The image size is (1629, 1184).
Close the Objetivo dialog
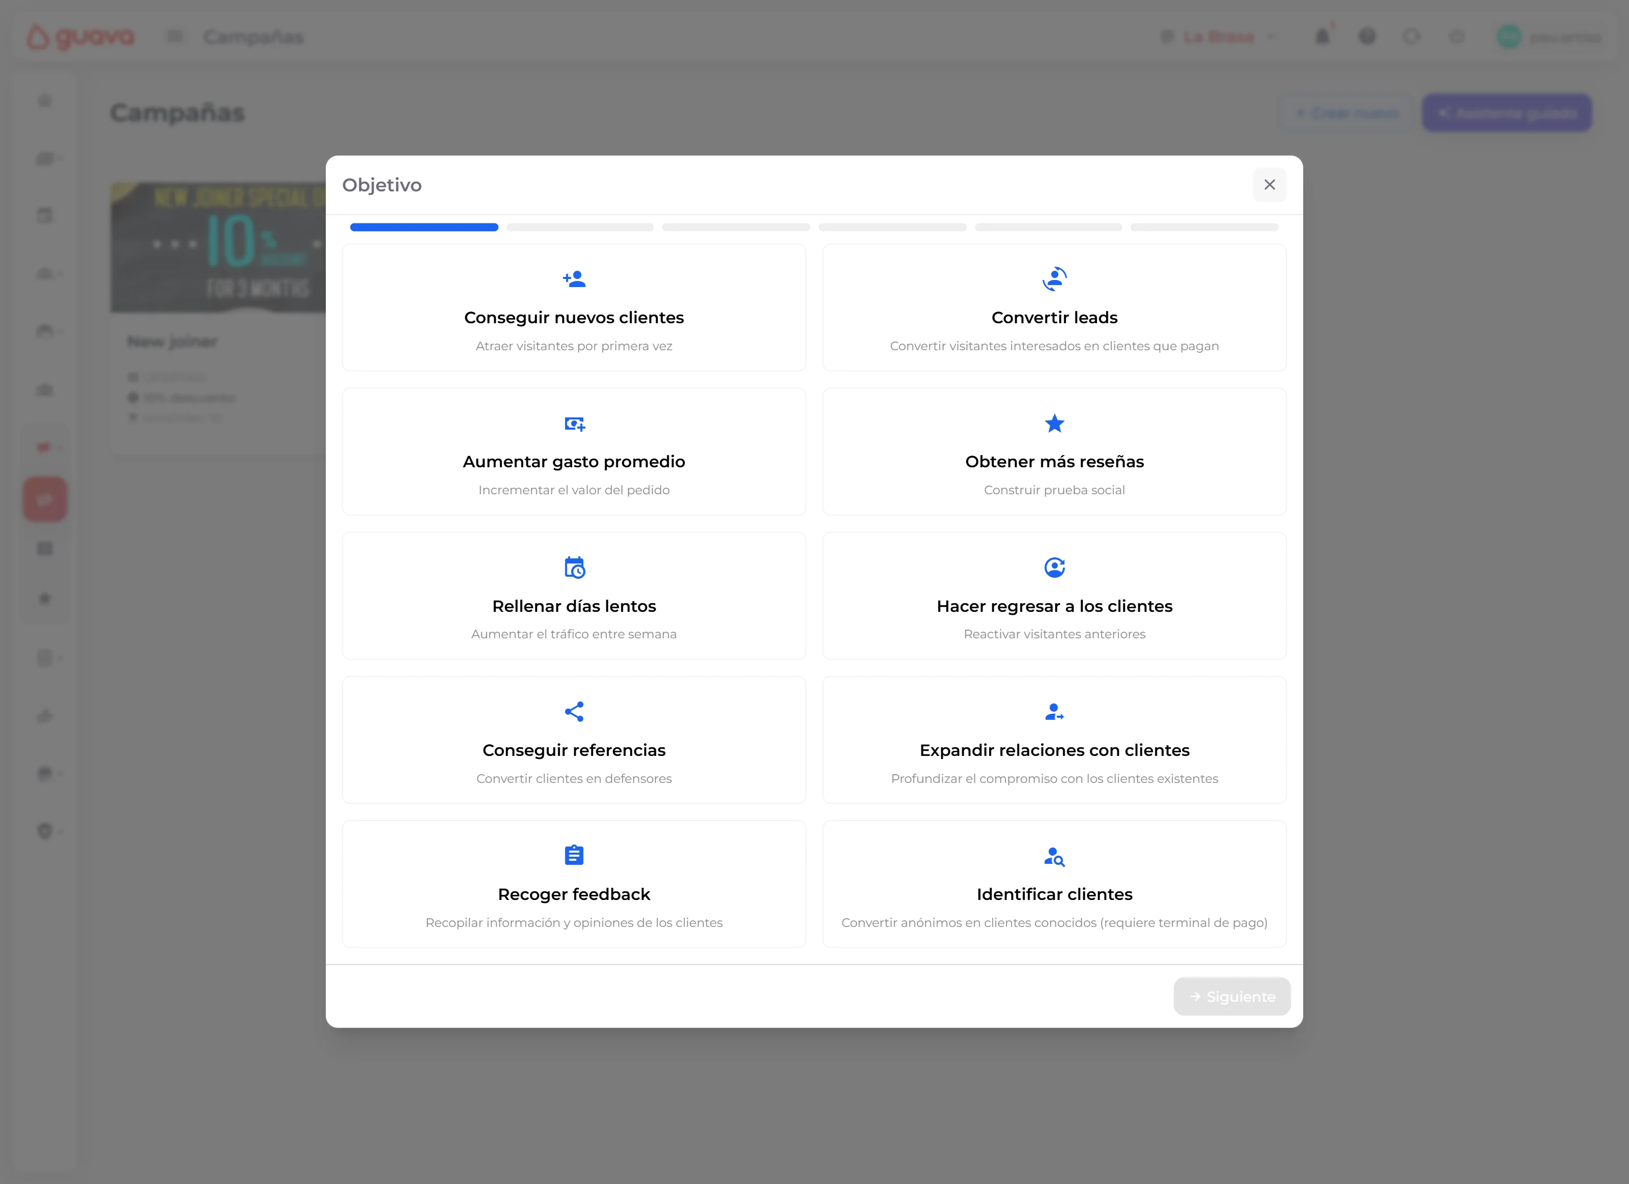[1269, 185]
